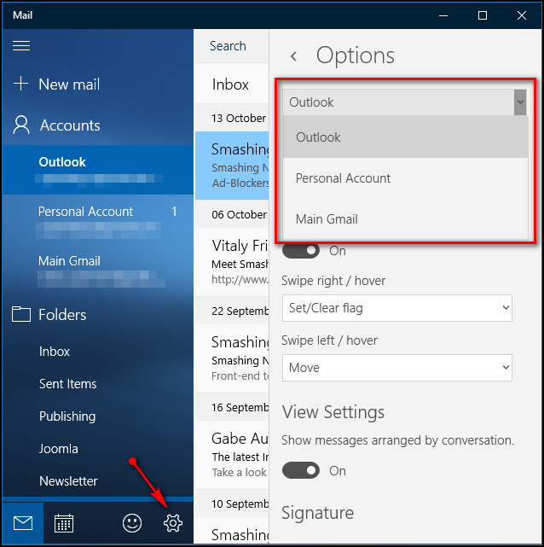Switch to the Calendar app icon

[x=64, y=523]
